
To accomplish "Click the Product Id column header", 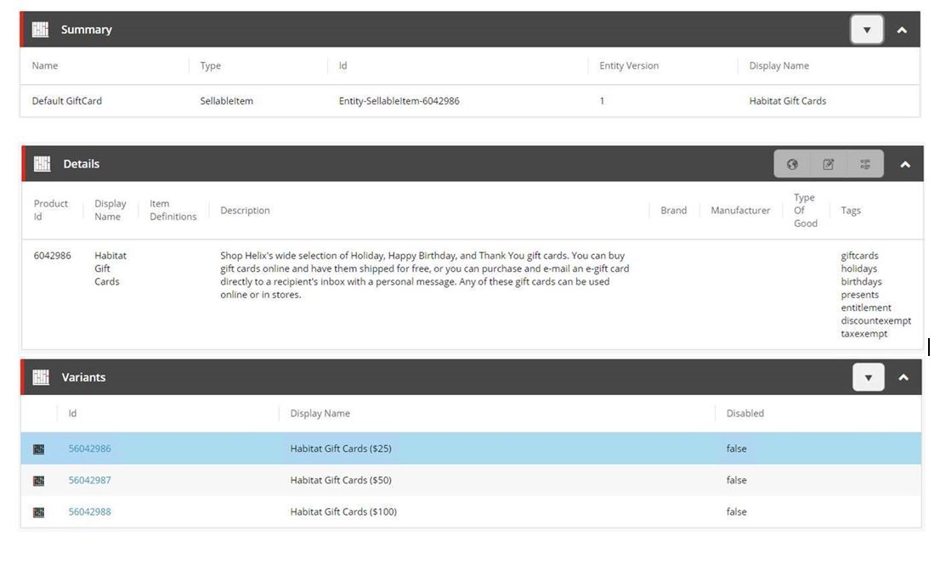I will [51, 211].
